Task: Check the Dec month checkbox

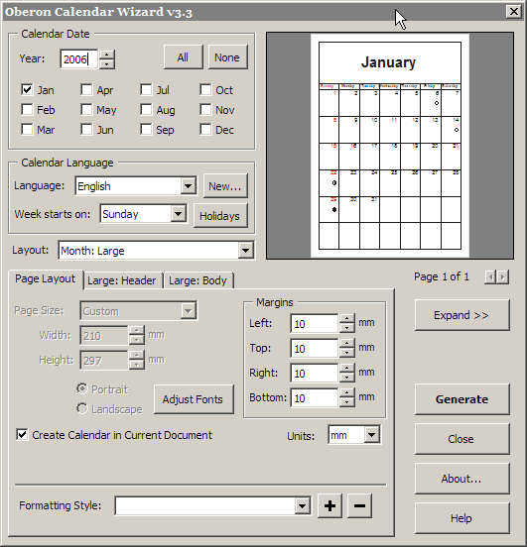Action: tap(205, 130)
